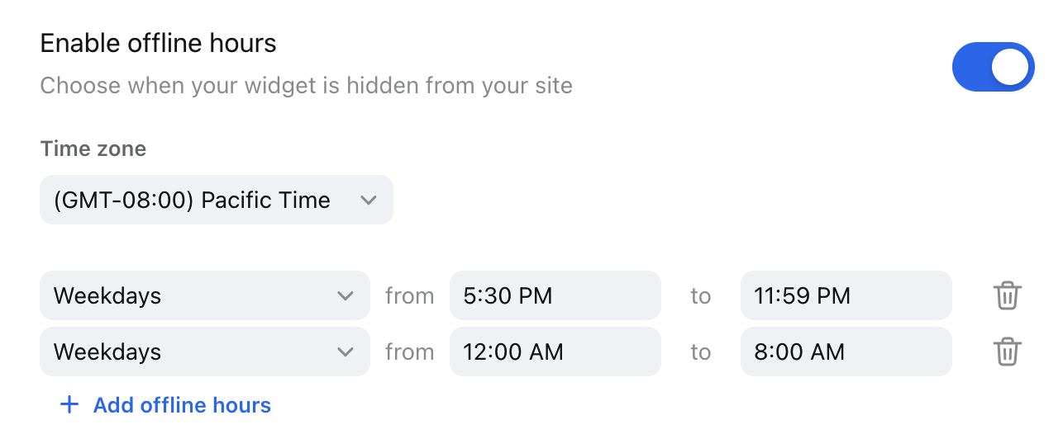Select the 11:59 PM end time field
This screenshot has width=1063, height=434.
coord(846,295)
